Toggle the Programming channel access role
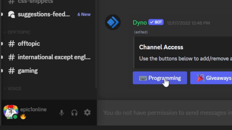The image size is (232, 130). [x=160, y=78]
